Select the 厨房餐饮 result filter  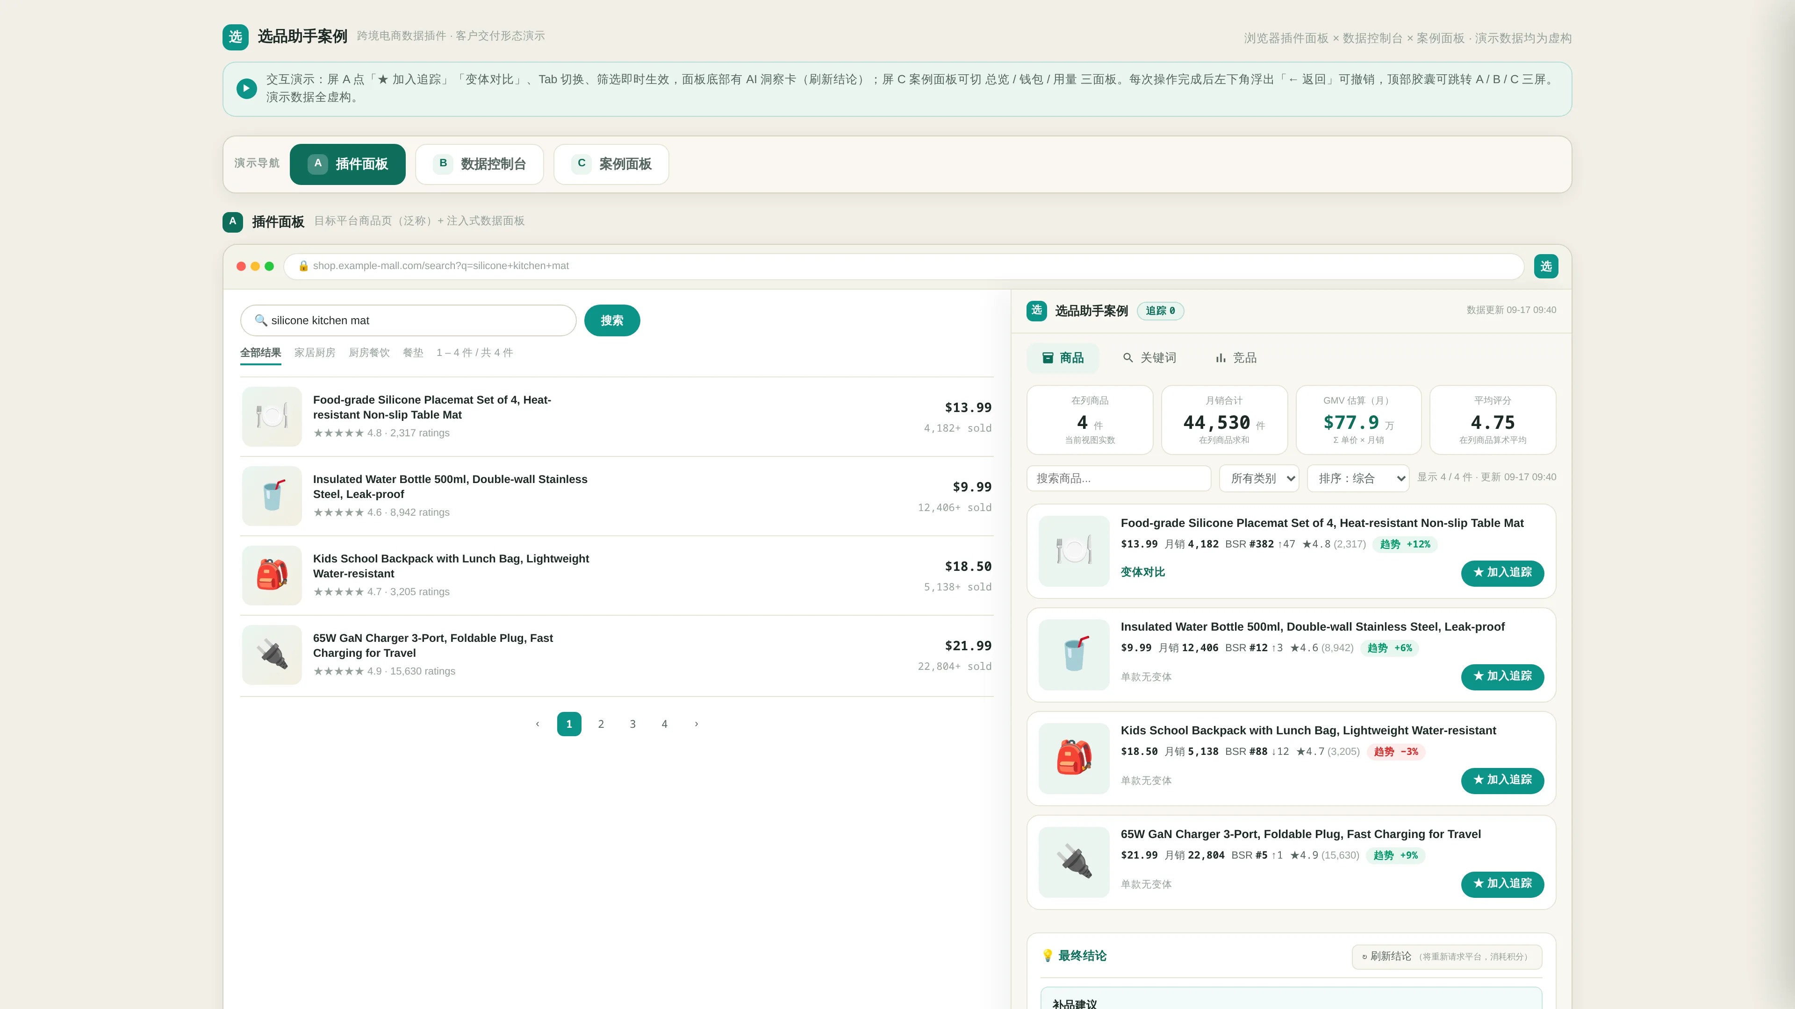coord(369,352)
